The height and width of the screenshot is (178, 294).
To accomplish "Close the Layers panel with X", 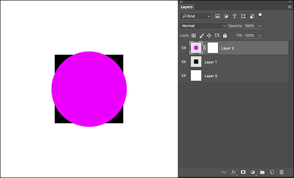I will point(181,2).
